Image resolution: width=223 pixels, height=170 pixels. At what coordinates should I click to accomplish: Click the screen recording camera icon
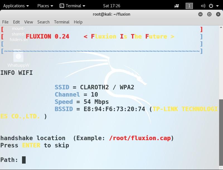click(x=177, y=6)
